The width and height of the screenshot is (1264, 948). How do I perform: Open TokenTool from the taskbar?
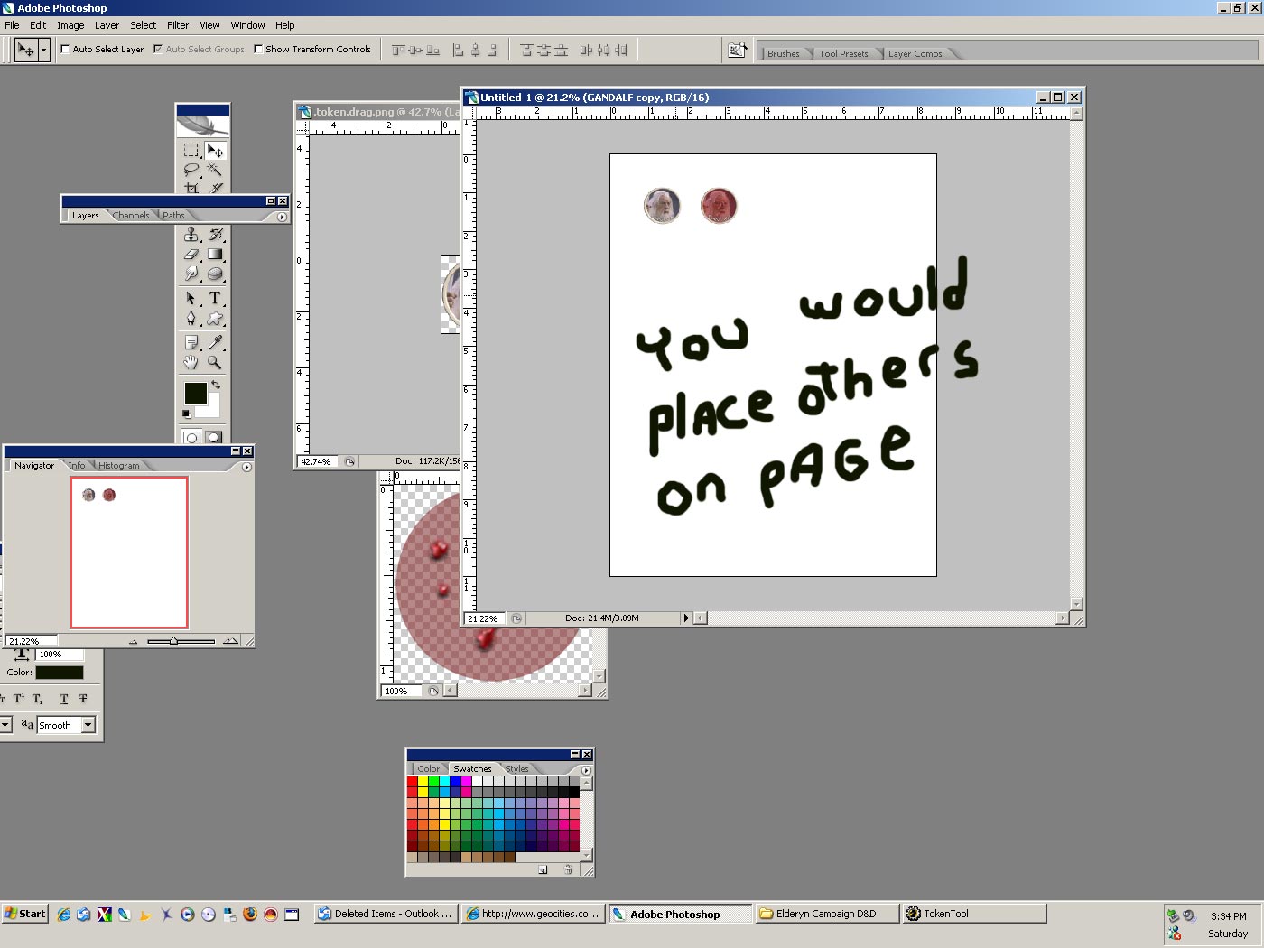pyautogui.click(x=973, y=914)
